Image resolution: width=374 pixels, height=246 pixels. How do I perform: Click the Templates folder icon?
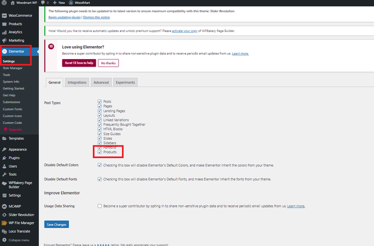tap(4, 138)
